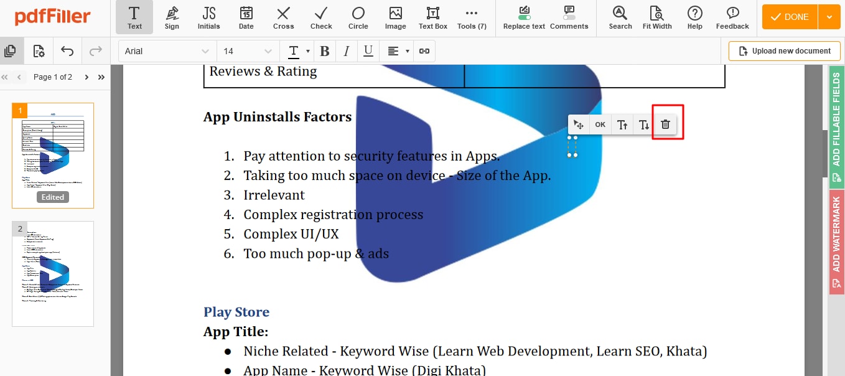Screen dimensions: 845x376
Task: Insert a hyperlink
Action: coord(424,51)
